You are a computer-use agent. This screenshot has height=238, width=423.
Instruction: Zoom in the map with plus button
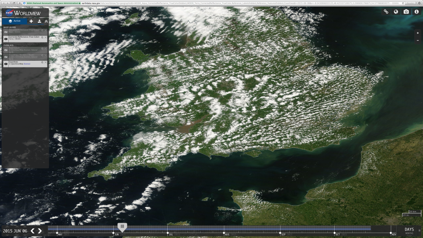pyautogui.click(x=418, y=33)
